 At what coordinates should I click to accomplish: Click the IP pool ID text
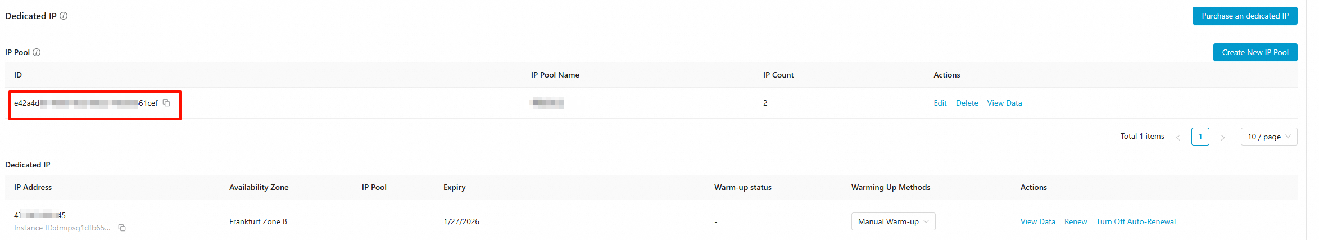tap(85, 103)
